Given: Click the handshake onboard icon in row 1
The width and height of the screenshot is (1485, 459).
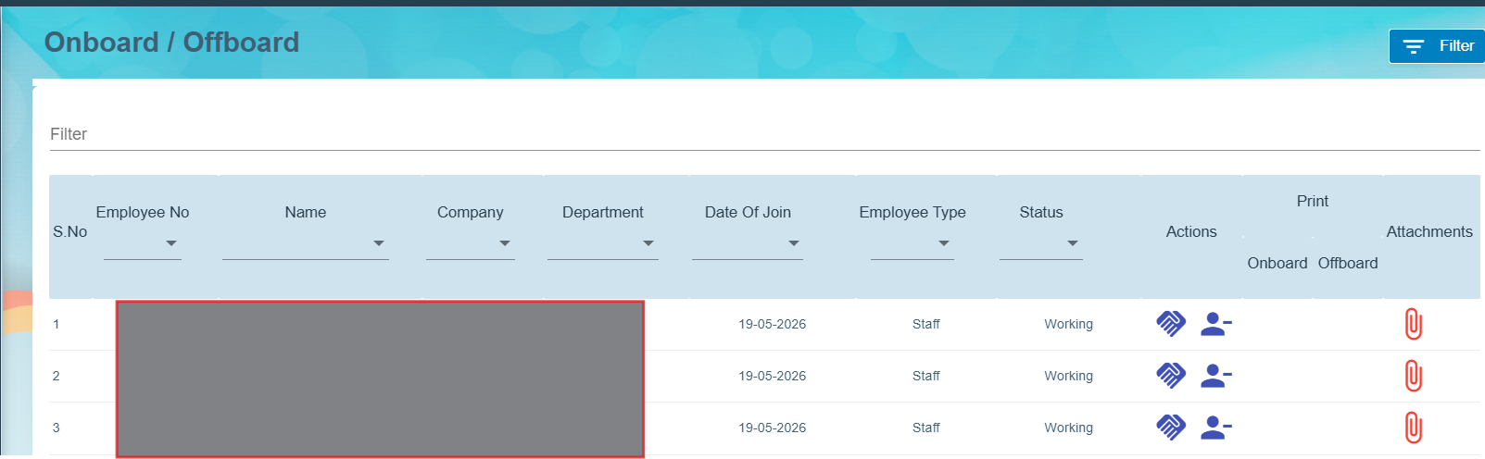Looking at the screenshot, I should pos(1171,324).
